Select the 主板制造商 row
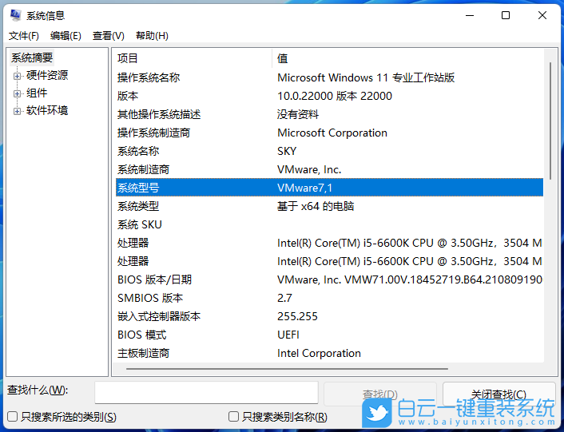This screenshot has width=564, height=432. point(329,353)
